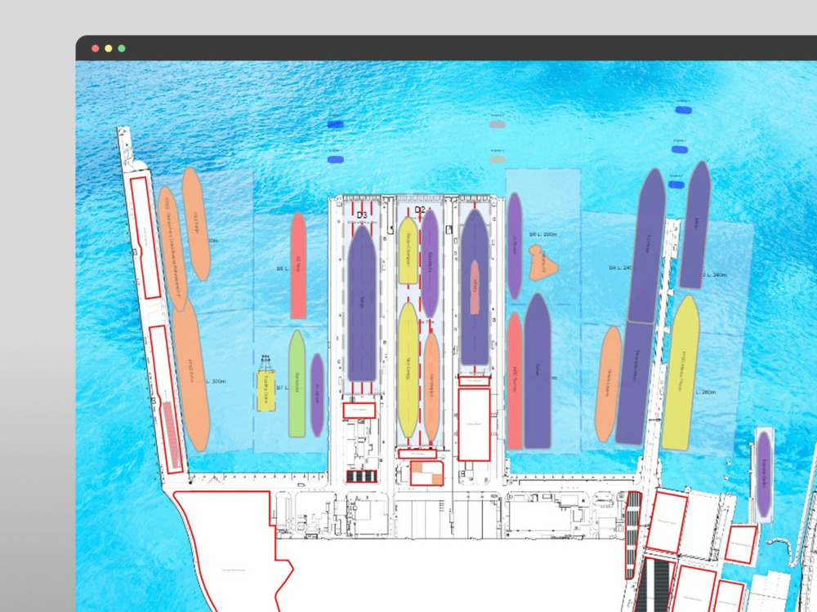Click the L: 260m berth label
817x612 pixels.
pos(706,392)
